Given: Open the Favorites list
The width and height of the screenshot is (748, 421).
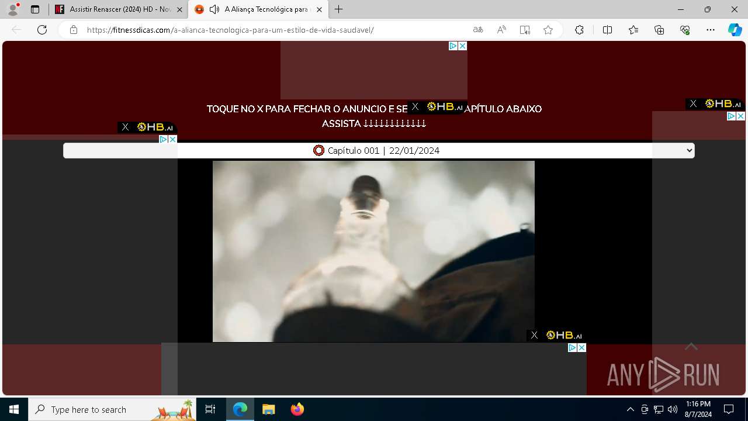Looking at the screenshot, I should (633, 30).
